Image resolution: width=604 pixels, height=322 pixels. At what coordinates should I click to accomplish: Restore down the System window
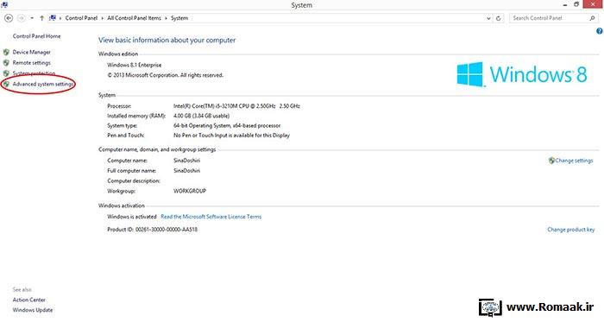click(x=576, y=4)
